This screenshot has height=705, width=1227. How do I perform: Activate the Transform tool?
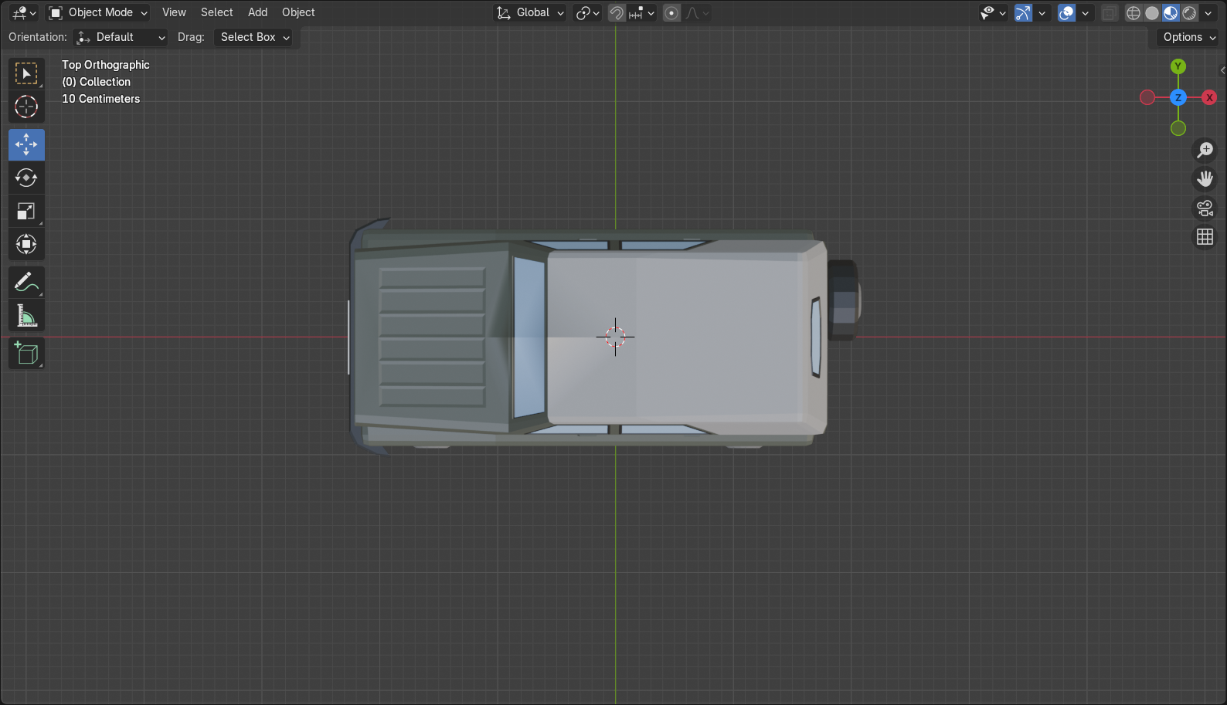pos(26,244)
